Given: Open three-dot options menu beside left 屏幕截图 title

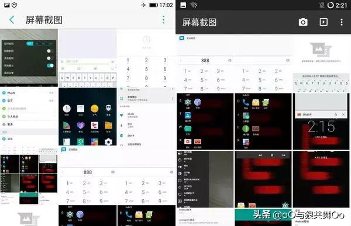Looking at the screenshot, I should pyautogui.click(x=164, y=20).
